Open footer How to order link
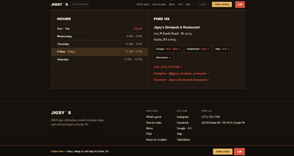 tap(154, 123)
